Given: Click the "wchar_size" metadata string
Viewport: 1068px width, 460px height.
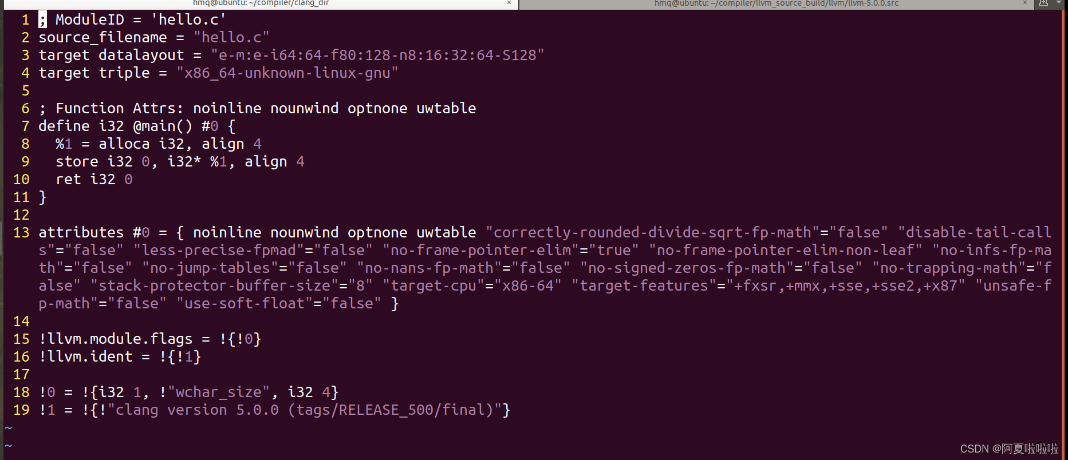Looking at the screenshot, I should [x=219, y=392].
